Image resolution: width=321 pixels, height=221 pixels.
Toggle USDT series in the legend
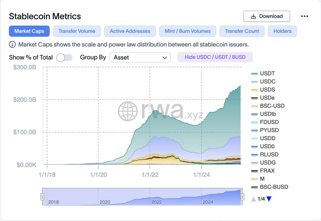(263, 73)
